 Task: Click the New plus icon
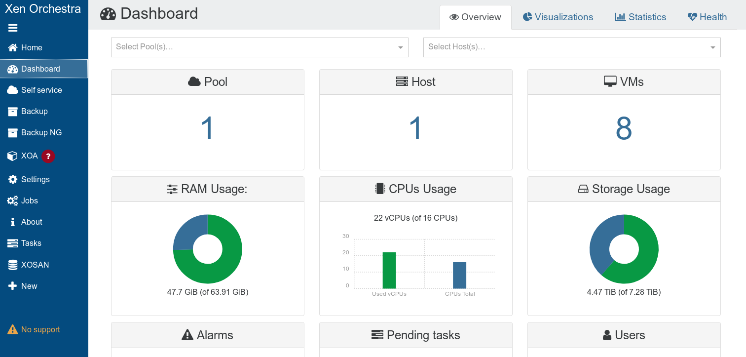tap(13, 286)
